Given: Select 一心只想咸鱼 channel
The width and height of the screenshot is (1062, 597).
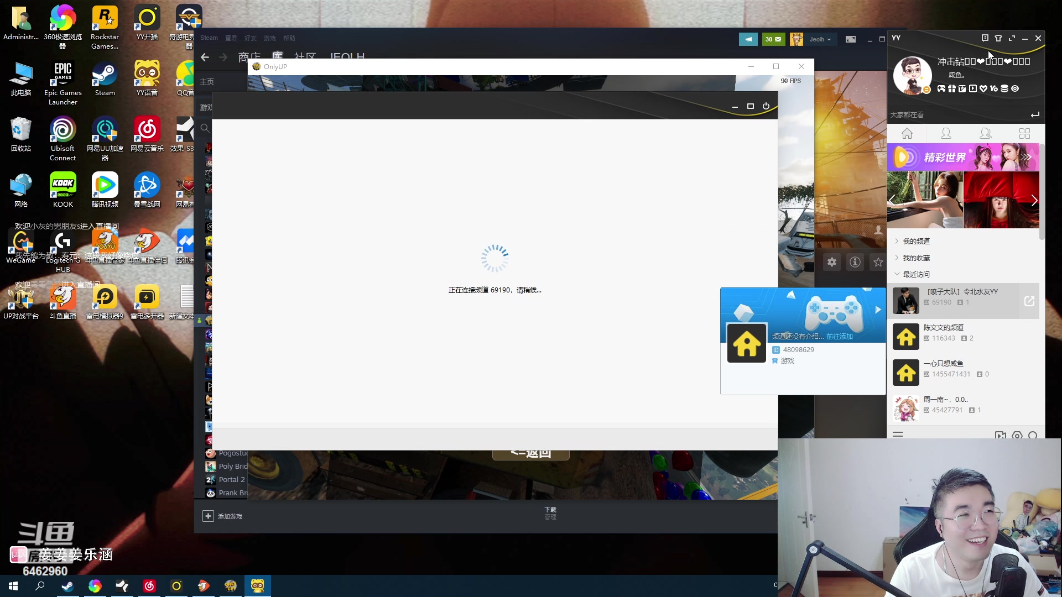Looking at the screenshot, I should pyautogui.click(x=963, y=373).
